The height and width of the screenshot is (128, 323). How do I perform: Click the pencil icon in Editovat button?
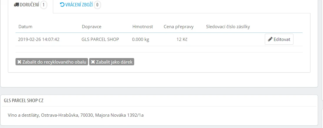click(270, 39)
